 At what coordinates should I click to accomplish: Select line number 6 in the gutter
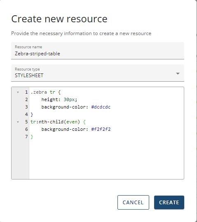[26, 129]
